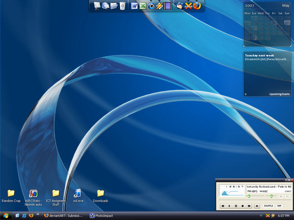Open the documents folder icon in dock
This screenshot has width=294, height=220.
[x=114, y=6]
